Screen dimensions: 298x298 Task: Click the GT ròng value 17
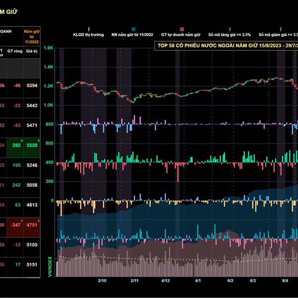tap(18, 265)
